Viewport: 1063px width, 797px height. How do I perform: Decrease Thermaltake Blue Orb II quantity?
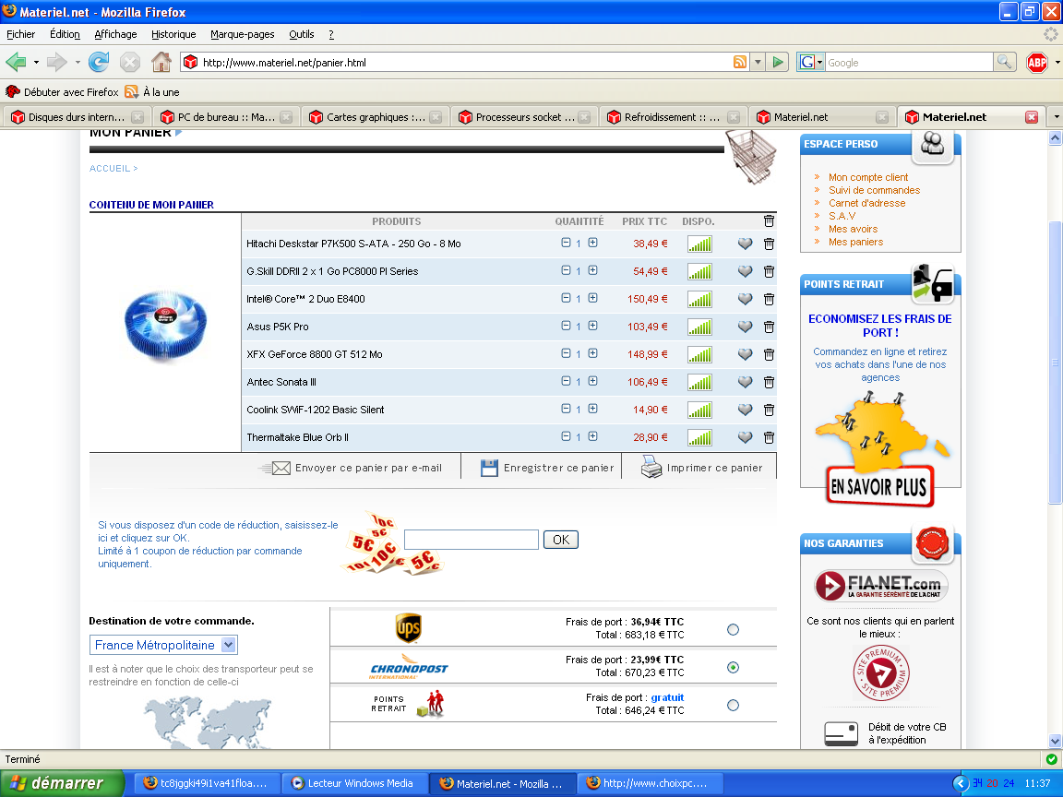coord(566,436)
